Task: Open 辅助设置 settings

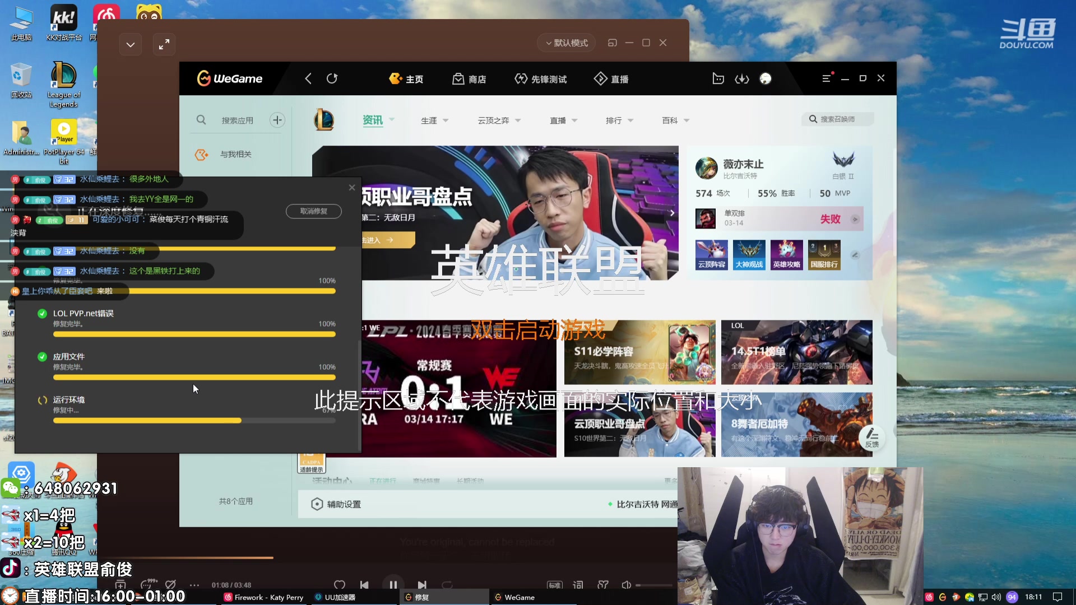Action: coord(336,504)
